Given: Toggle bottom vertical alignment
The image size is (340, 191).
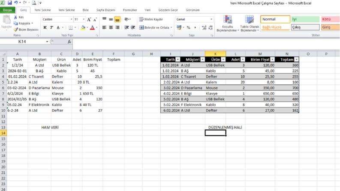Looking at the screenshot, I should point(117,19).
